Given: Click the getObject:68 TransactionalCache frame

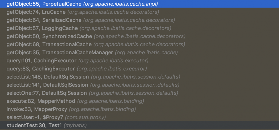Looking at the screenshot, I should coord(49,45).
